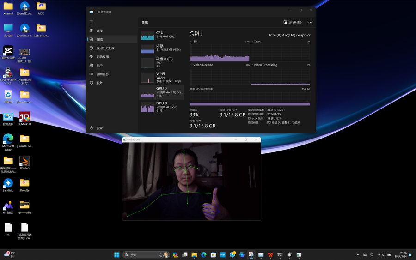The image size is (416, 260).
Task: Go to 用户 (Users) page in sidebar
Action: (99, 66)
